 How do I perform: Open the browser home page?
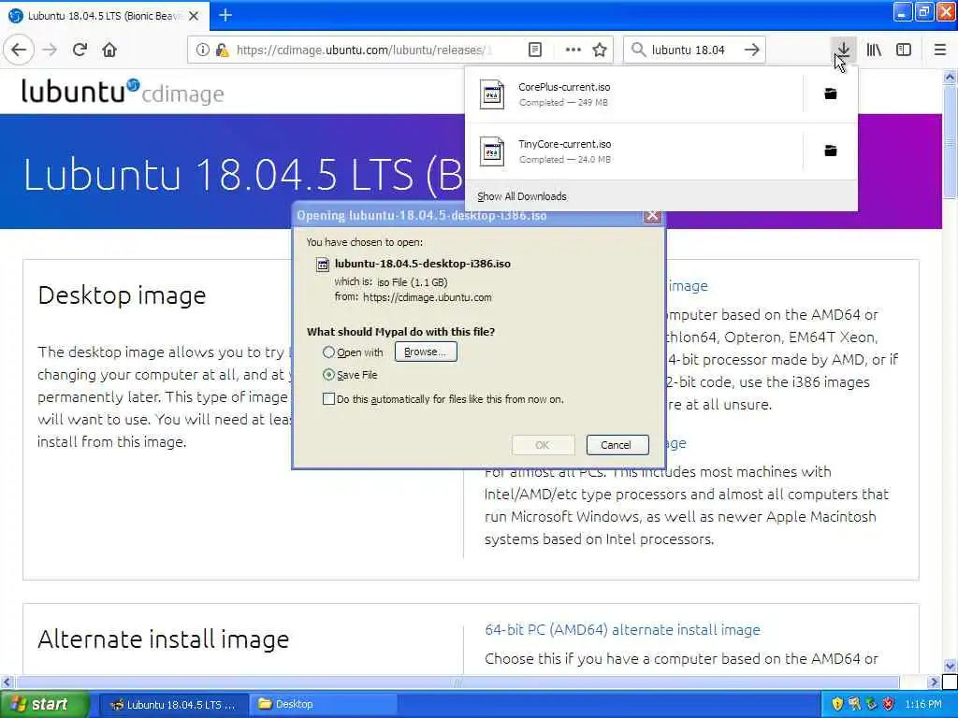click(x=109, y=50)
